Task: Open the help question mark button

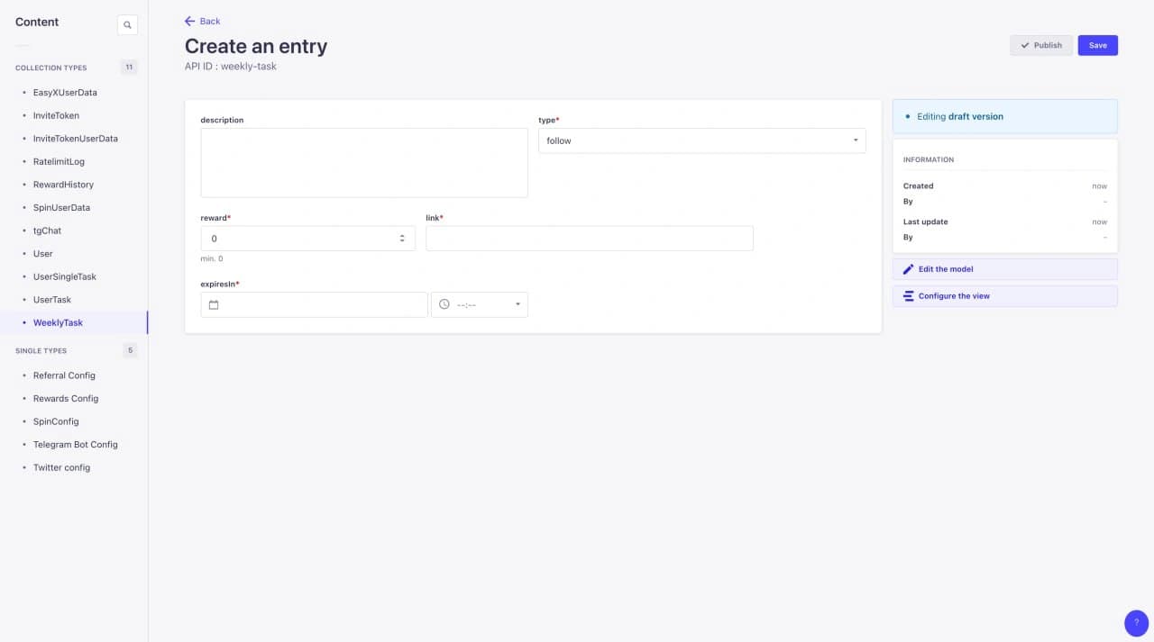Action: tap(1136, 622)
